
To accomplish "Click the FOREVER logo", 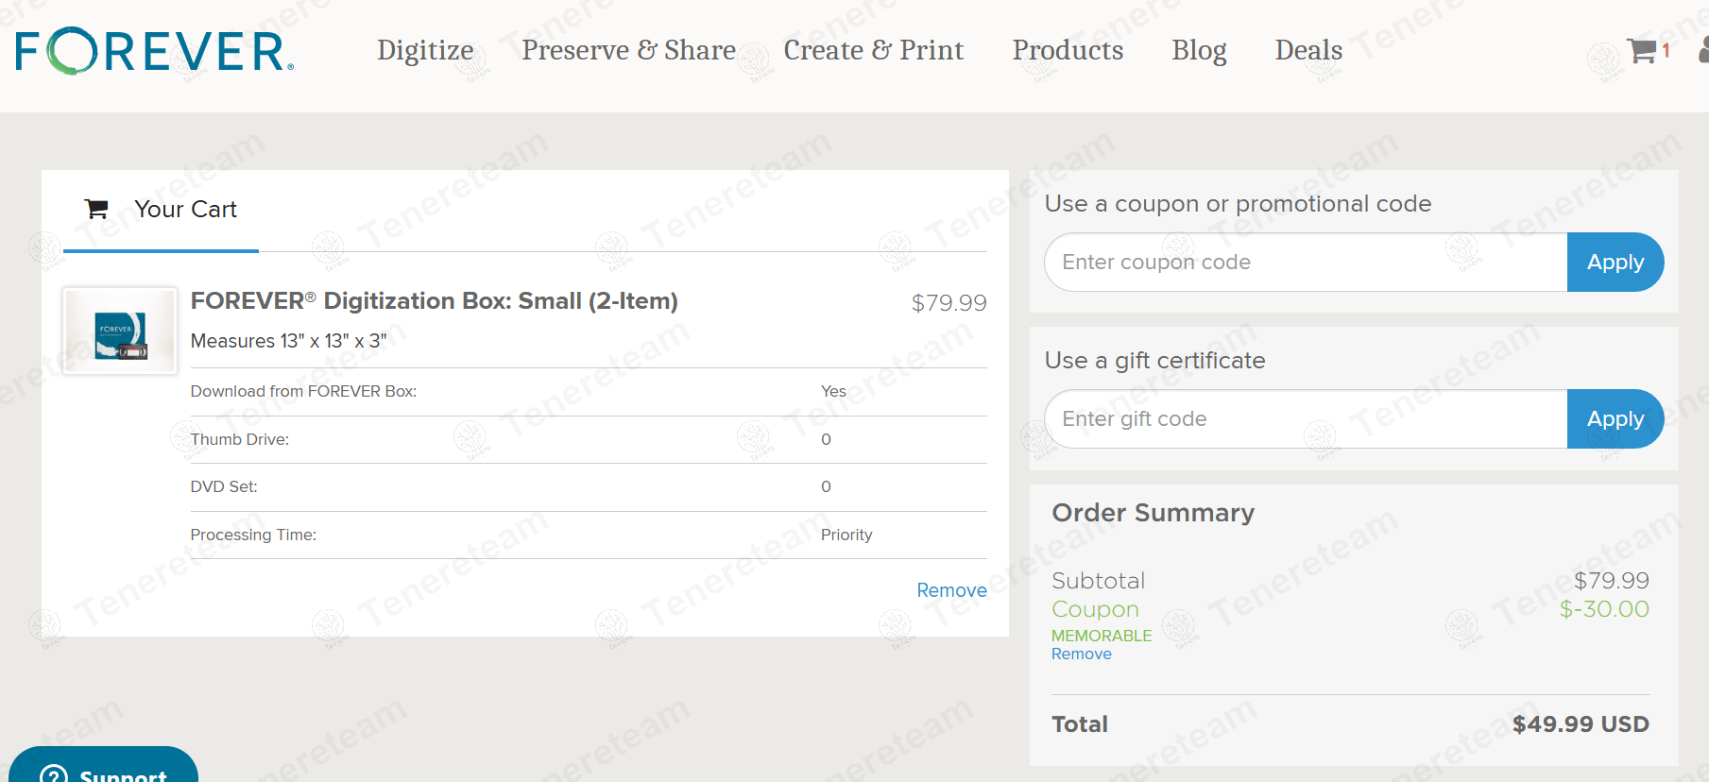I will coord(154,51).
